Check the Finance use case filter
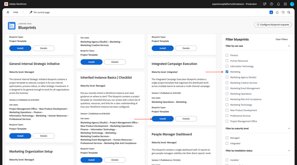 coord(227,55)
